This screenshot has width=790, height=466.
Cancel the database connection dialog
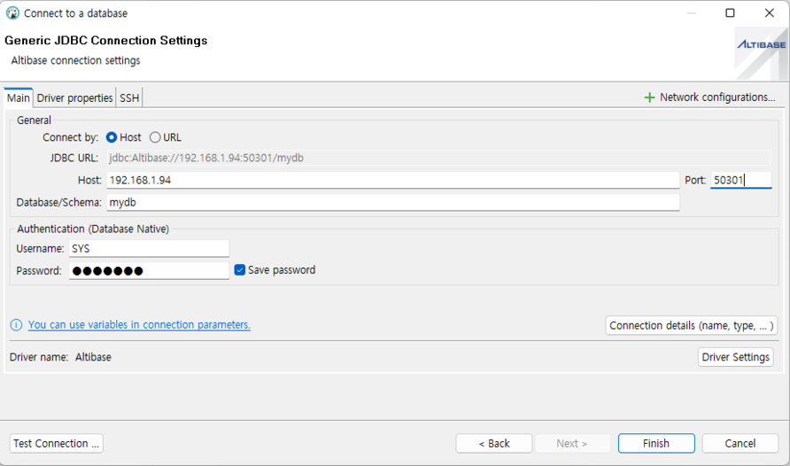[740, 443]
